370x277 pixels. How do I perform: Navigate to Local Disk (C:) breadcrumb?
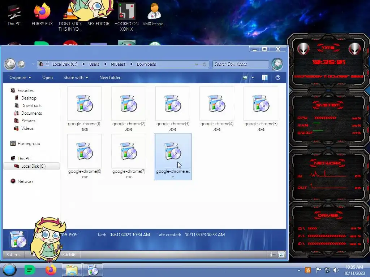pyautogui.click(x=65, y=64)
